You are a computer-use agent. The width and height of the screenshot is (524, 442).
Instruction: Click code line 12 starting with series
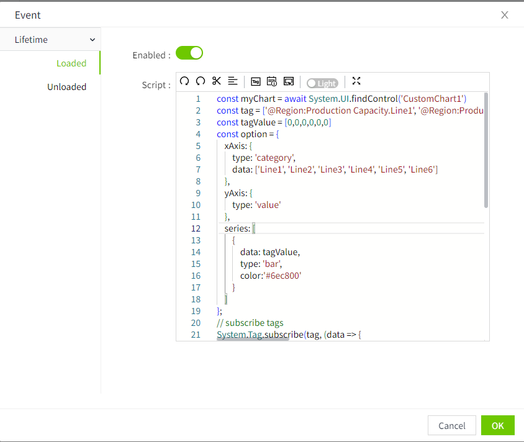(x=237, y=228)
